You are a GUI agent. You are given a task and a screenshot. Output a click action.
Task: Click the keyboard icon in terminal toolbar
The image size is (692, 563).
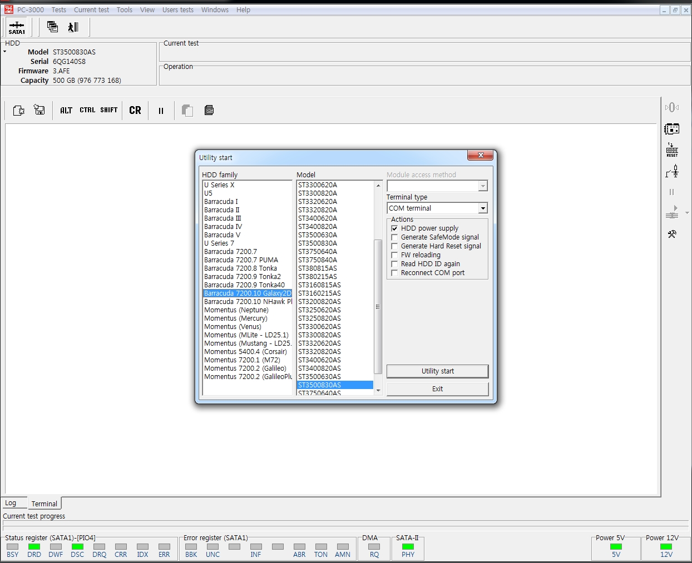(209, 110)
